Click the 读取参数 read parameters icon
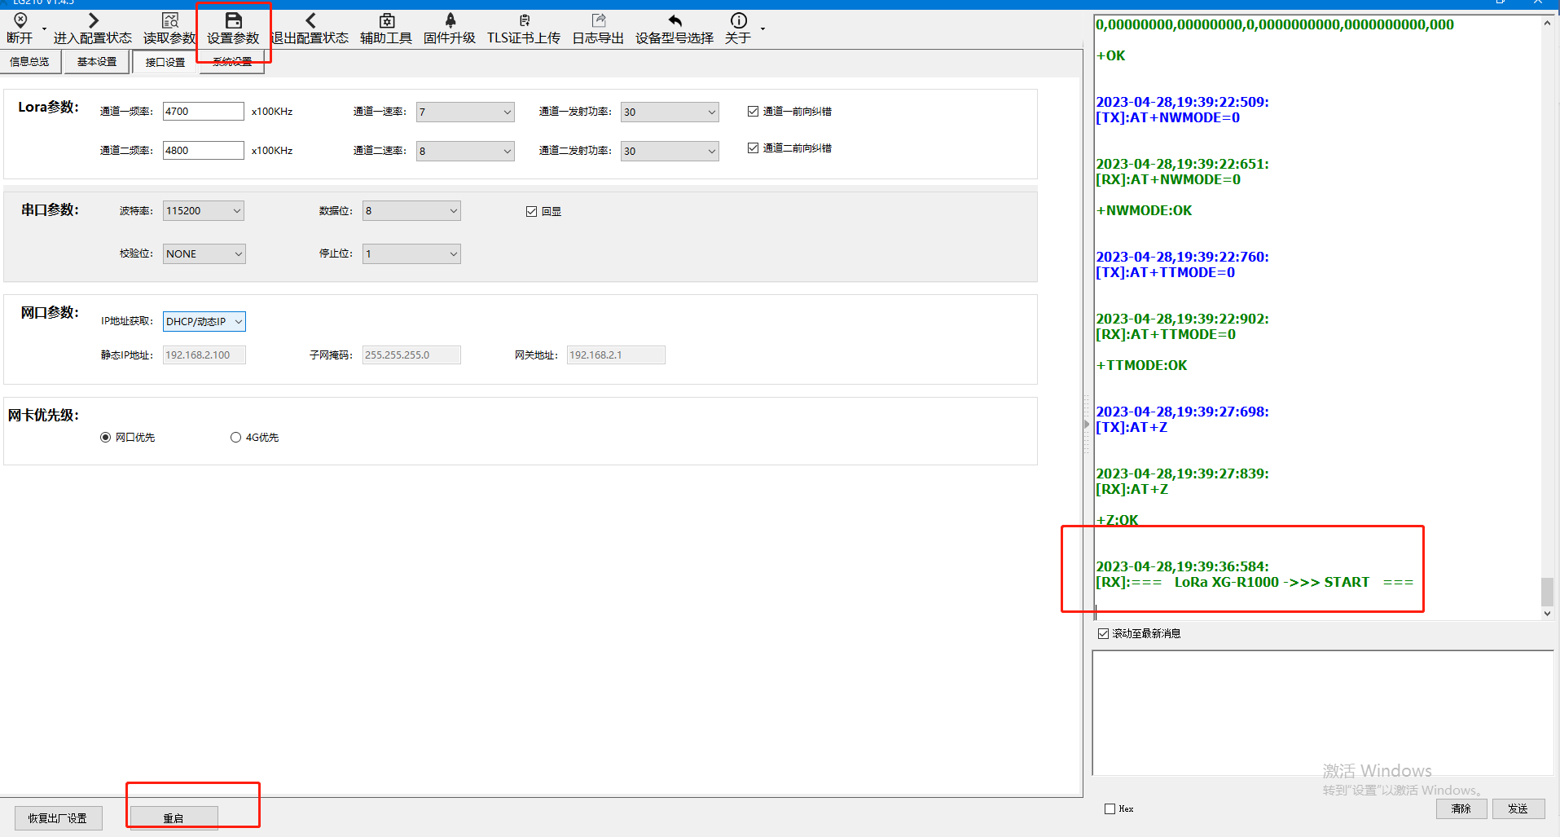The height and width of the screenshot is (837, 1560). click(169, 20)
